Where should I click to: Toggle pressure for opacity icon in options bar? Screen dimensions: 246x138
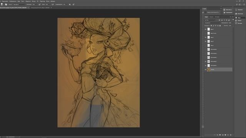point(39,5)
